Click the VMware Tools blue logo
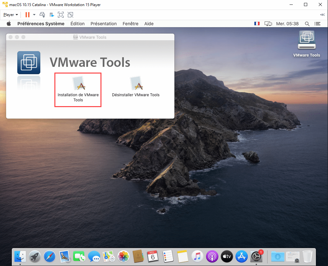The image size is (328, 266). click(x=29, y=63)
